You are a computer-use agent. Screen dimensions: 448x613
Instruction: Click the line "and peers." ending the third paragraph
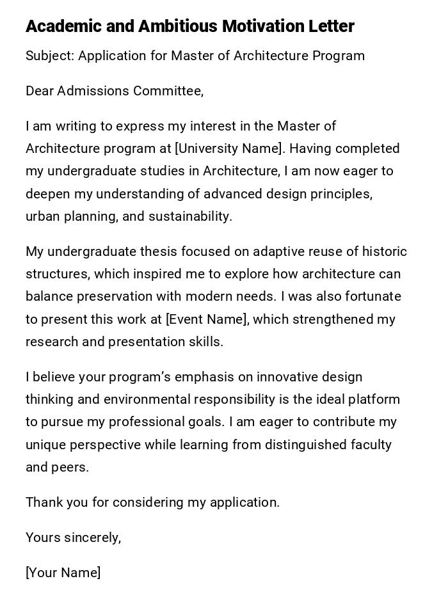[57, 467]
